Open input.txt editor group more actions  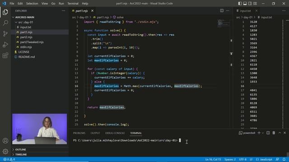[284, 11]
